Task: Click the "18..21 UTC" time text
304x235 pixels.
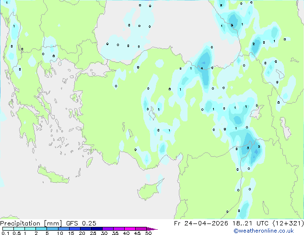Action: [x=251, y=223]
